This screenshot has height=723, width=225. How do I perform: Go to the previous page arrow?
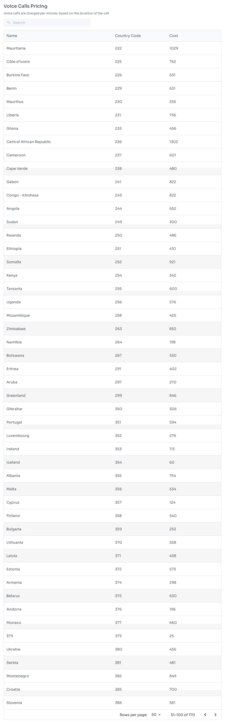[x=205, y=715]
